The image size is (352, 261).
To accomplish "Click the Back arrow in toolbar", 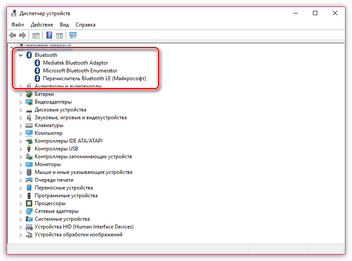I will [13, 35].
